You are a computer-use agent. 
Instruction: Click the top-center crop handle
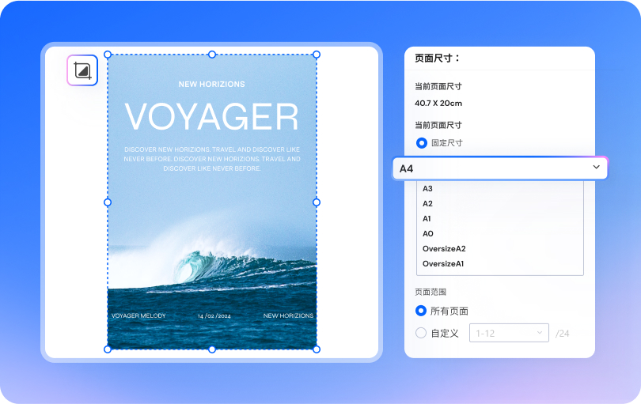(x=212, y=55)
